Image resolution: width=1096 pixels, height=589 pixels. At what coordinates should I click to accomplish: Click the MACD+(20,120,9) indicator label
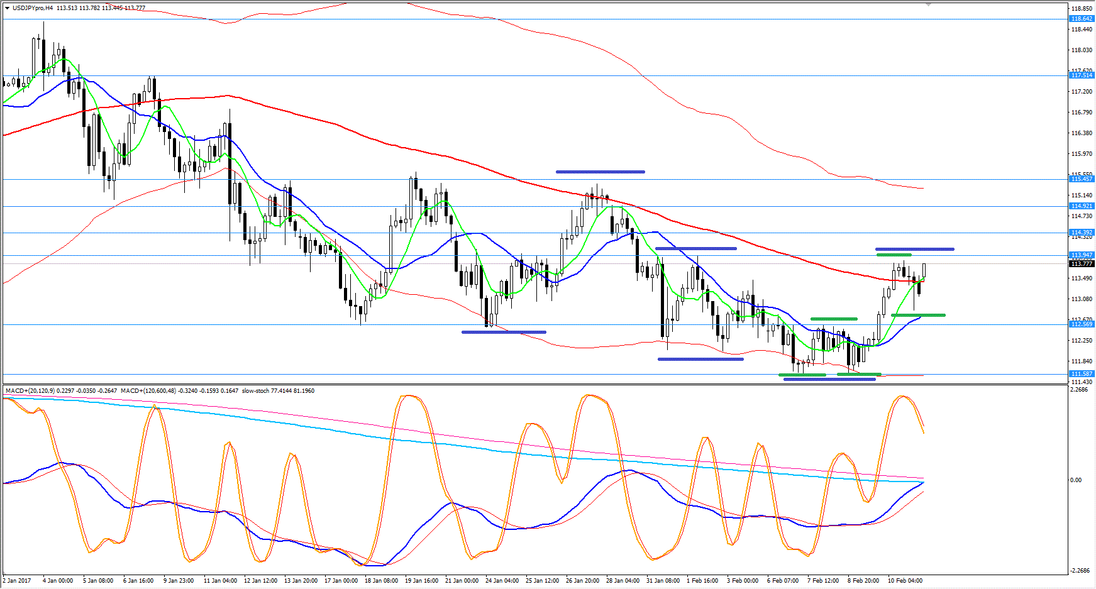coord(30,391)
